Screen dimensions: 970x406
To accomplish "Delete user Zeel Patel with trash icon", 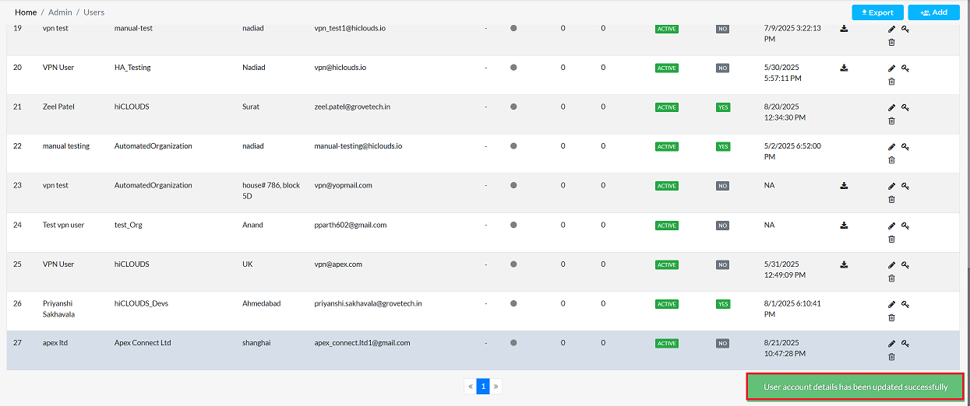I will tap(892, 121).
